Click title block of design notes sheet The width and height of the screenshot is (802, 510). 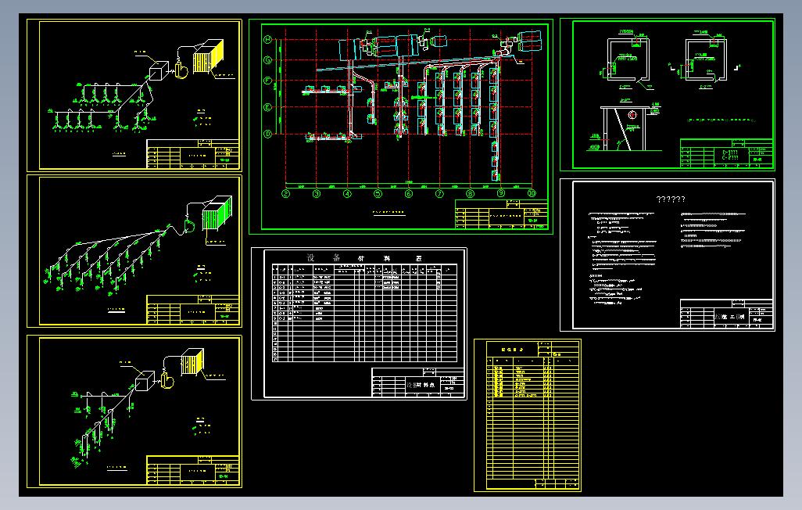tap(726, 314)
